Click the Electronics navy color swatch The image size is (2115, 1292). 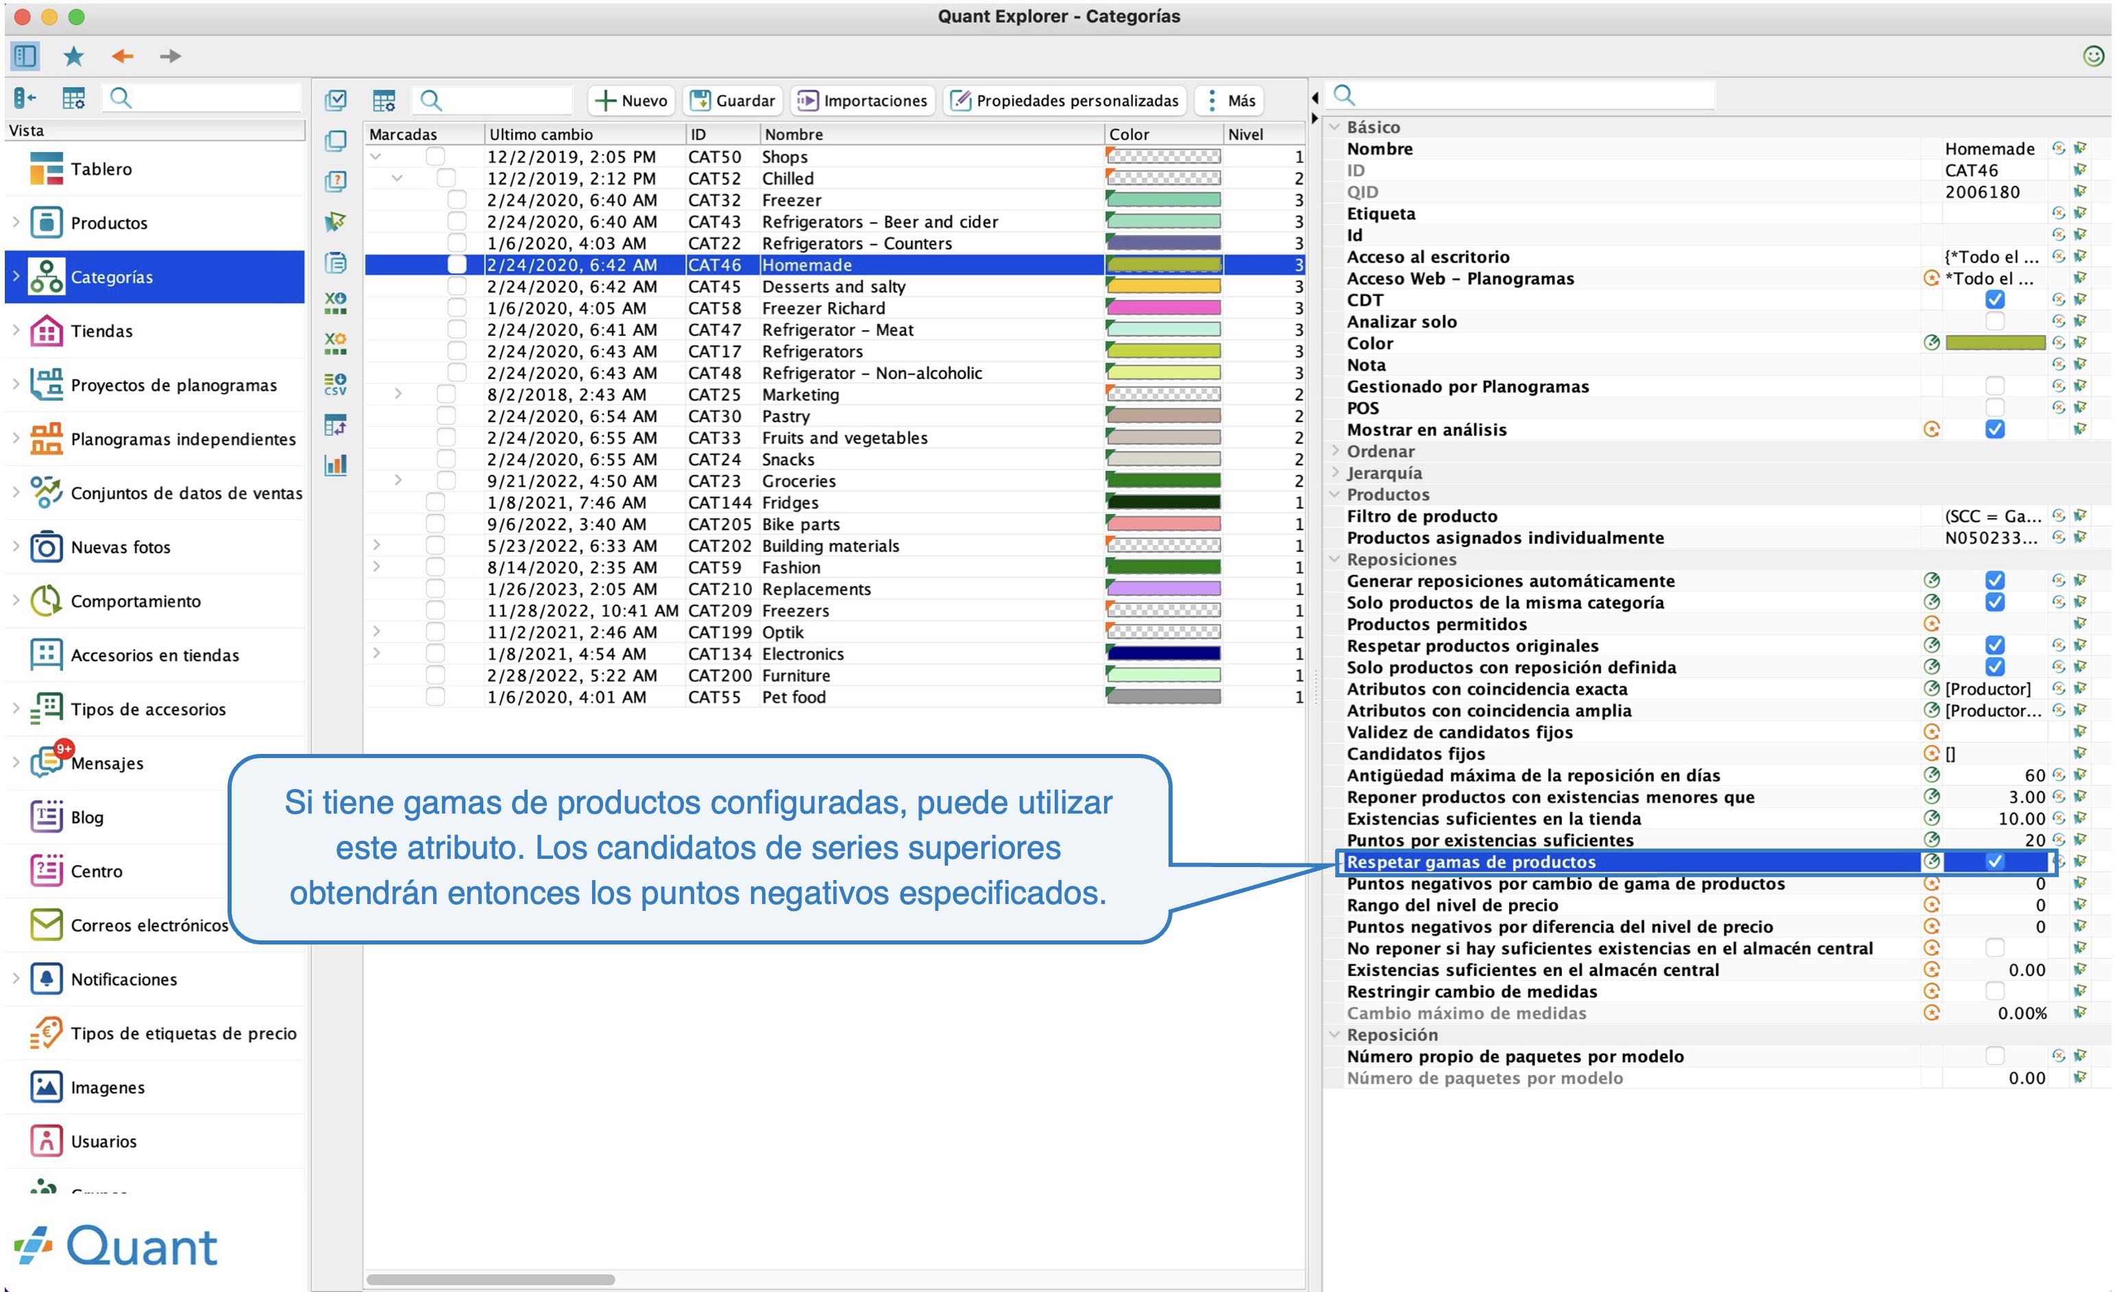1164,653
